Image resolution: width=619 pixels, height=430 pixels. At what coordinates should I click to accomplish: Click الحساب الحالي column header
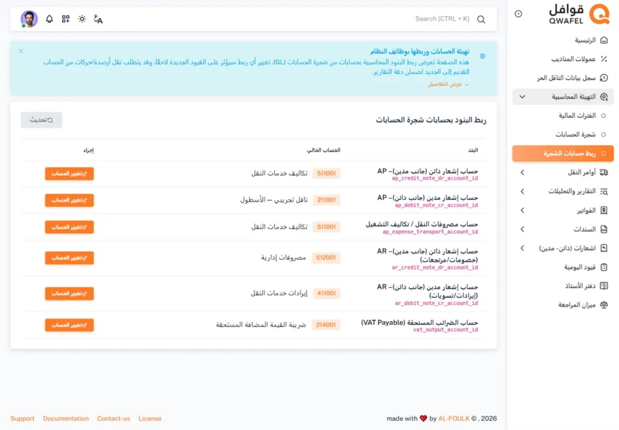click(x=324, y=150)
